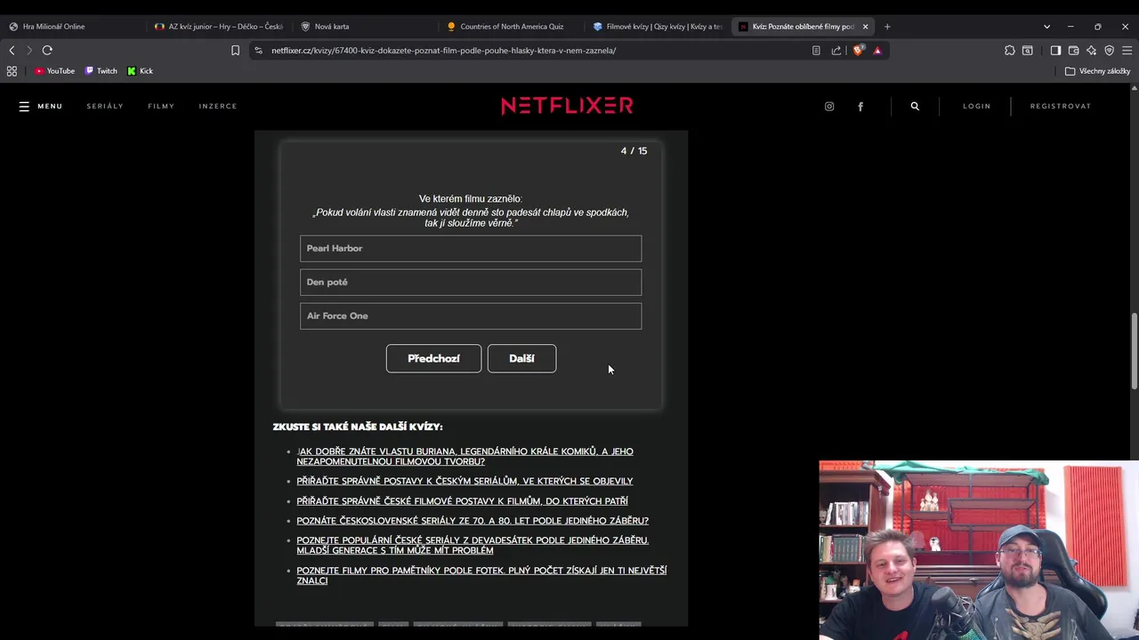The image size is (1139, 640).
Task: Switch to Countries of North America Quiz tab
Action: [511, 27]
